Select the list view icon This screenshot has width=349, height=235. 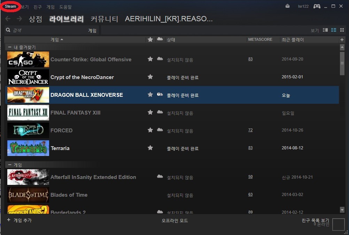[334, 30]
